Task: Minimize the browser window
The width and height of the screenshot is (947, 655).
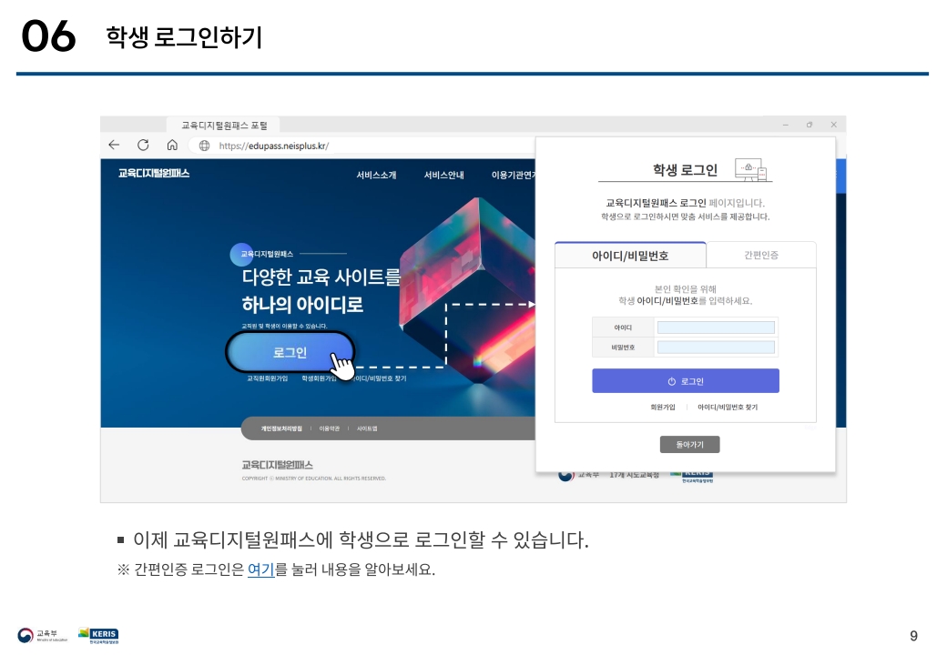Action: 785,125
